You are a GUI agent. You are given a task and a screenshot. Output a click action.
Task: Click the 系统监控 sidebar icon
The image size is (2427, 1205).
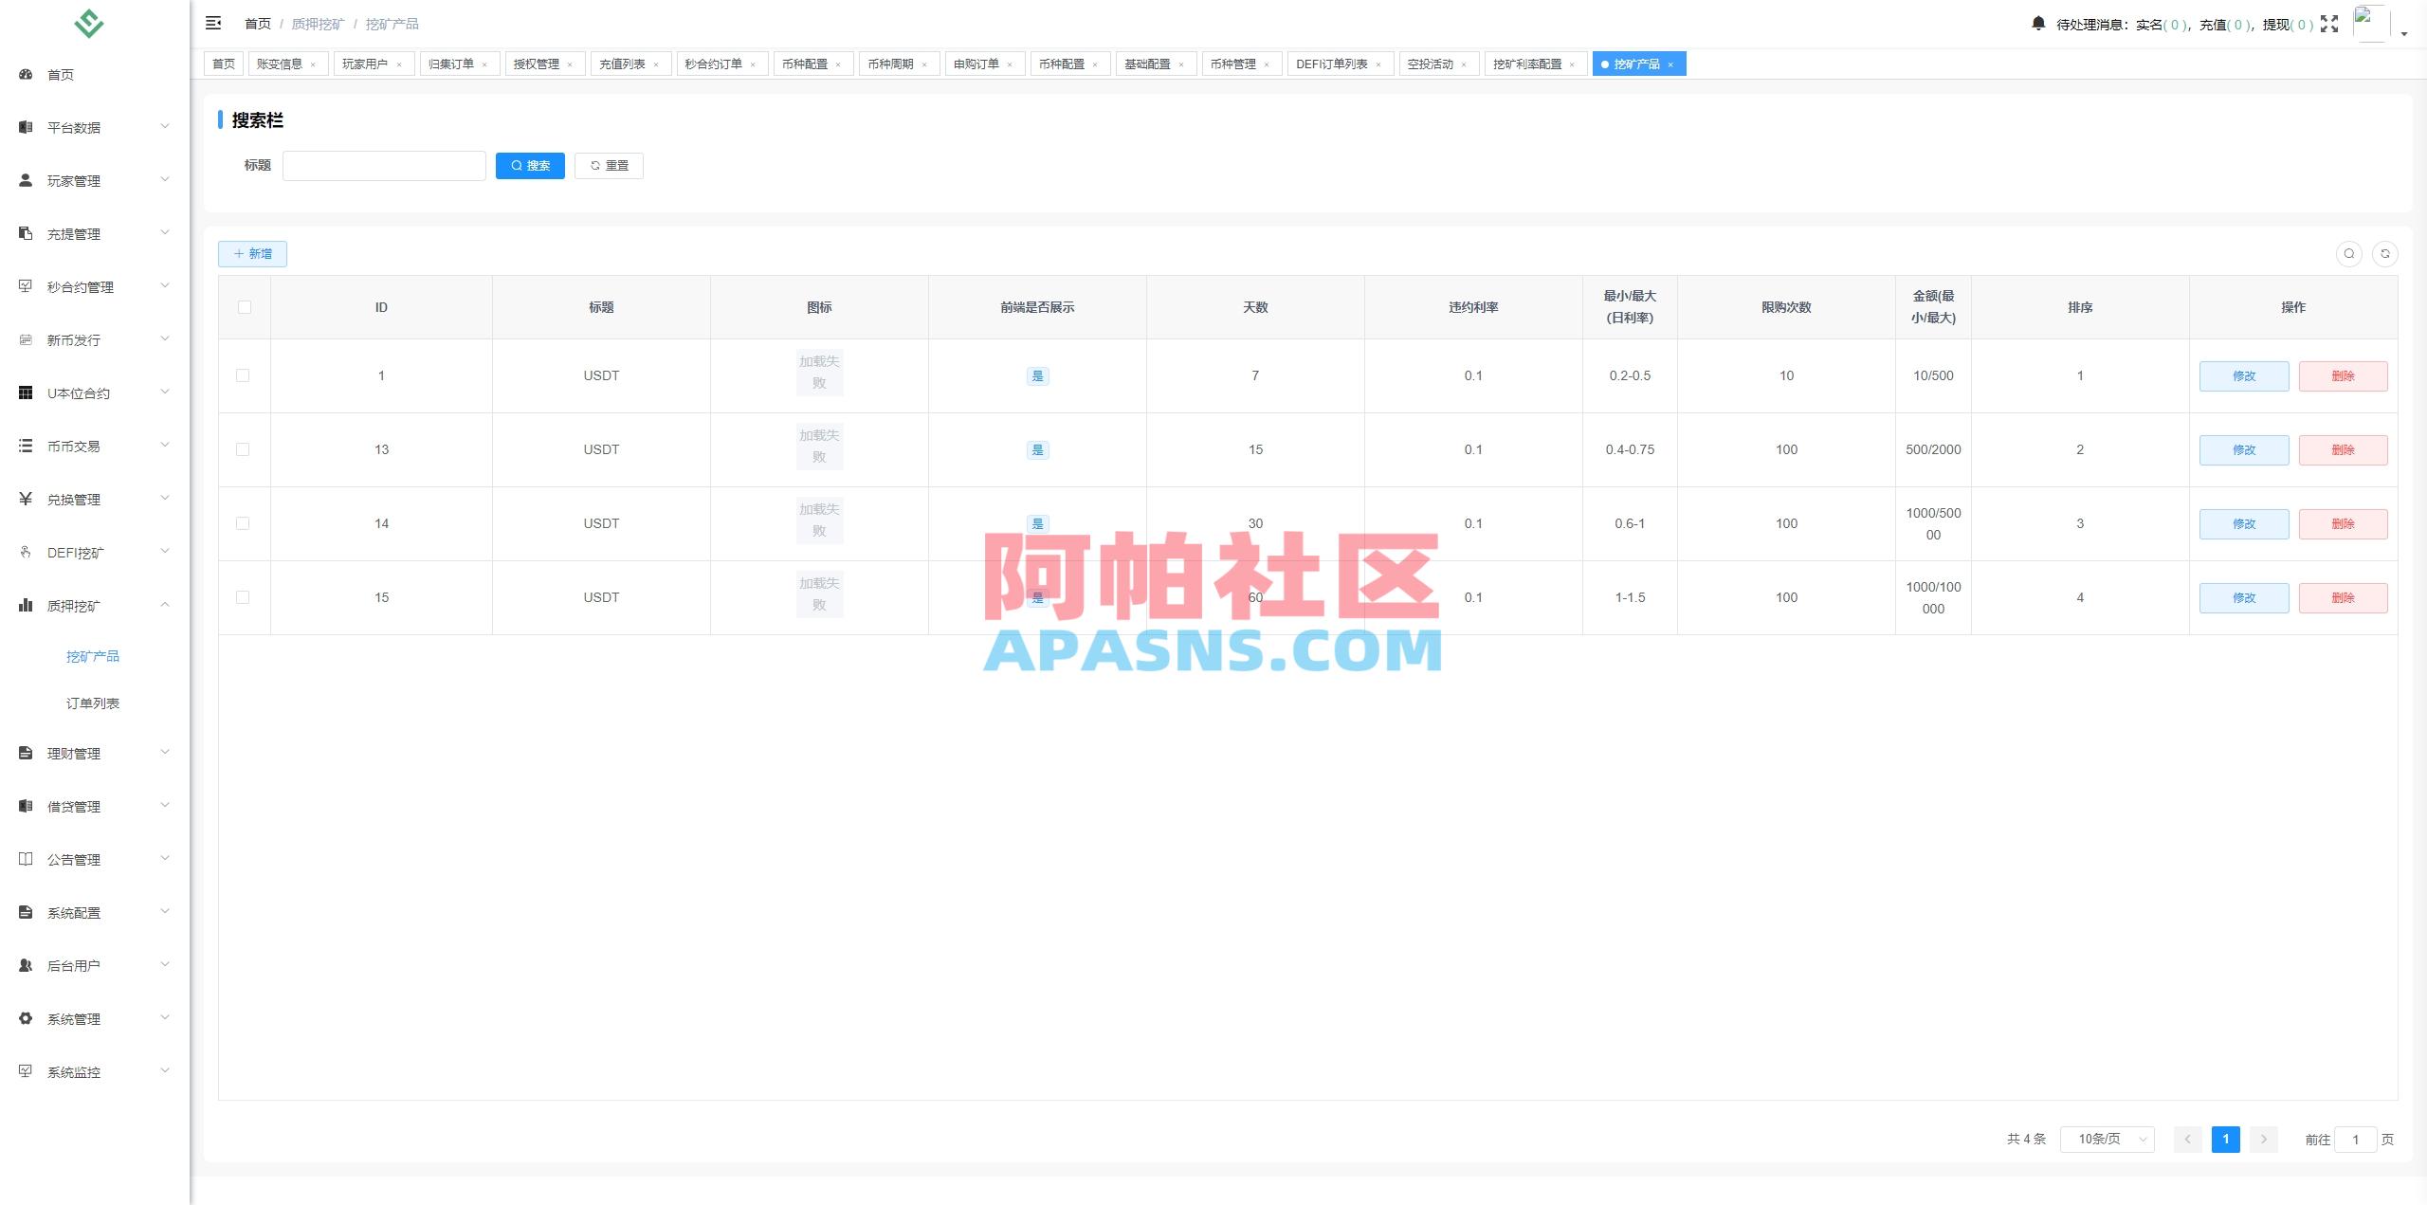(x=26, y=1071)
